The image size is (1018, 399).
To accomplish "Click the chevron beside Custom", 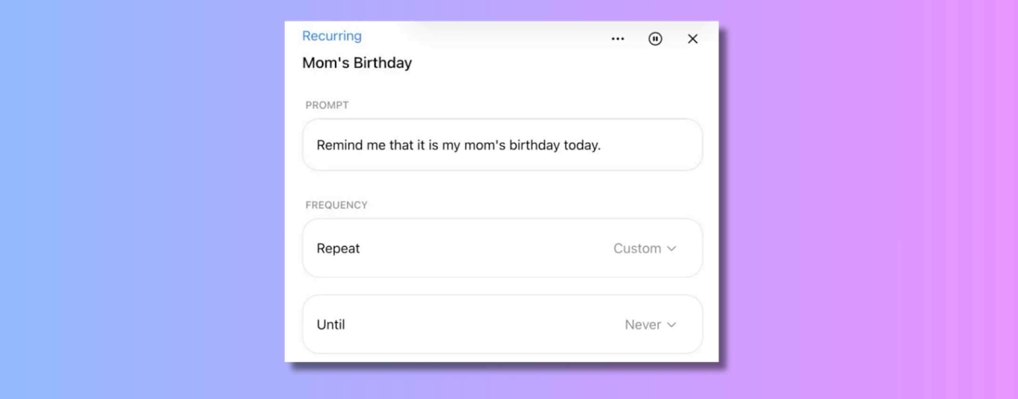I will tap(672, 248).
